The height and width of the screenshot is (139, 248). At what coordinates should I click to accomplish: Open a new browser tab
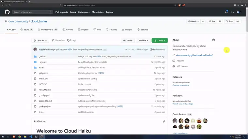coord(30,2)
